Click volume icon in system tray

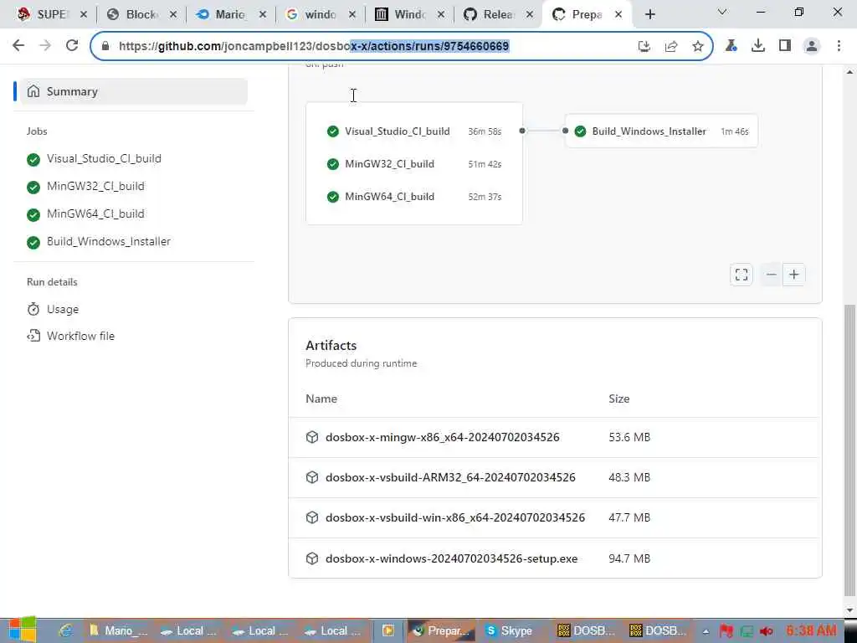(x=766, y=631)
